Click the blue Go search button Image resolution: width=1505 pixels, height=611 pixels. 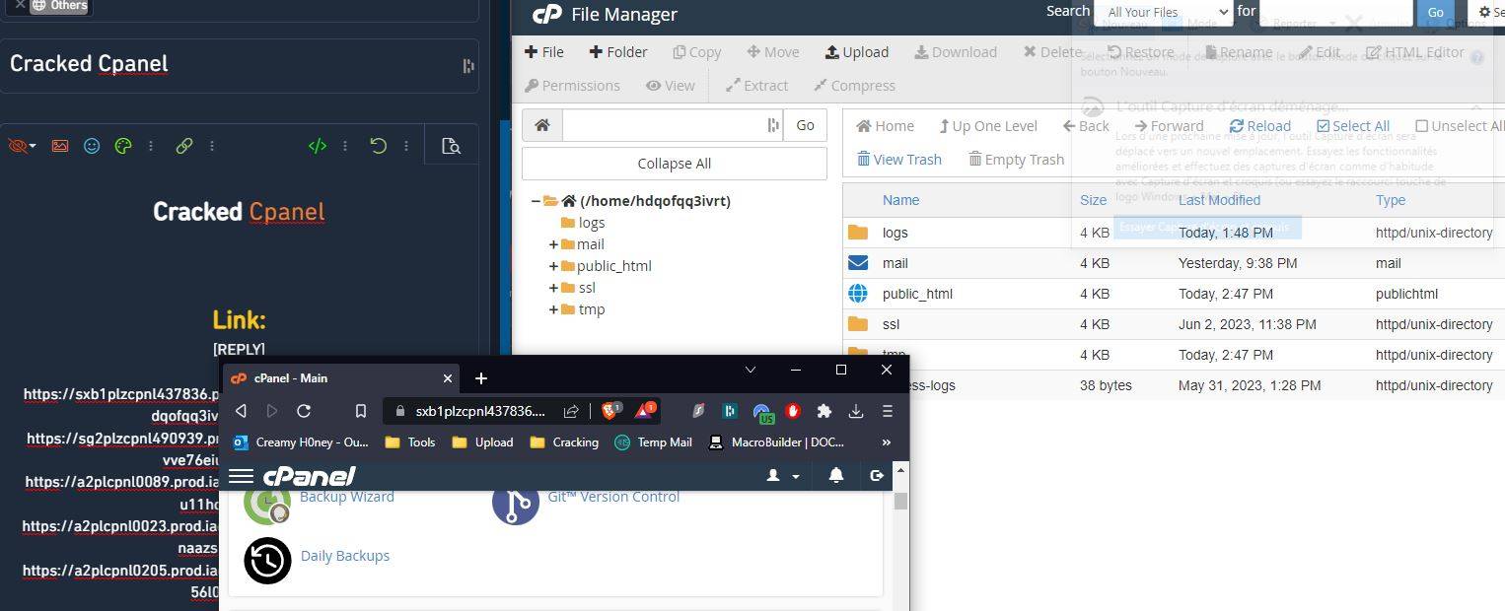pyautogui.click(x=1435, y=13)
